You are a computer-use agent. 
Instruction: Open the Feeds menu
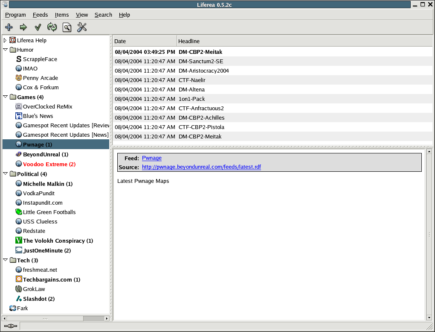(x=40, y=15)
